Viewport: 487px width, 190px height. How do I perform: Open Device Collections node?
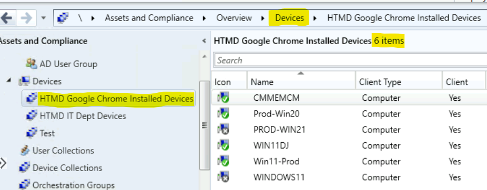click(x=67, y=168)
